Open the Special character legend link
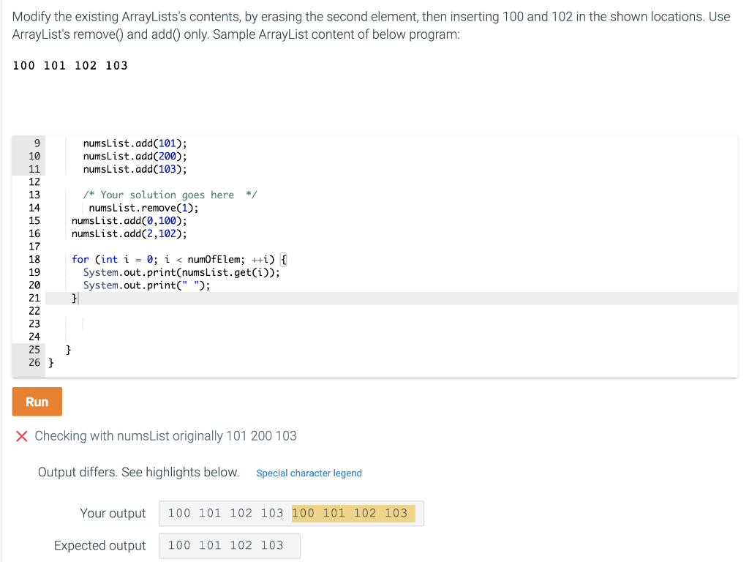The image size is (749, 562). pos(309,473)
